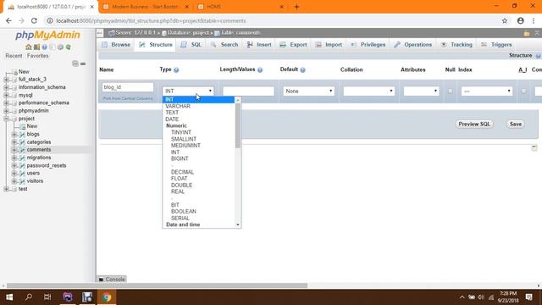Open the Collation dropdown

point(369,91)
